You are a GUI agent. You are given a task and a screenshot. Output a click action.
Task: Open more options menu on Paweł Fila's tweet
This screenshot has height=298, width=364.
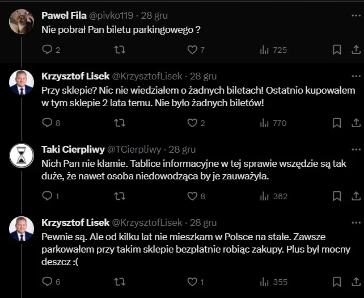pos(356,15)
